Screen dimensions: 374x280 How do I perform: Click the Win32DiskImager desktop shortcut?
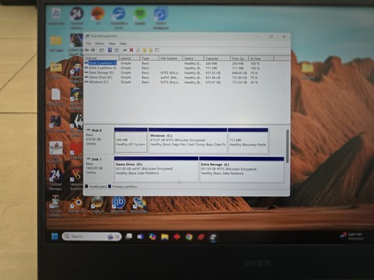(x=138, y=205)
